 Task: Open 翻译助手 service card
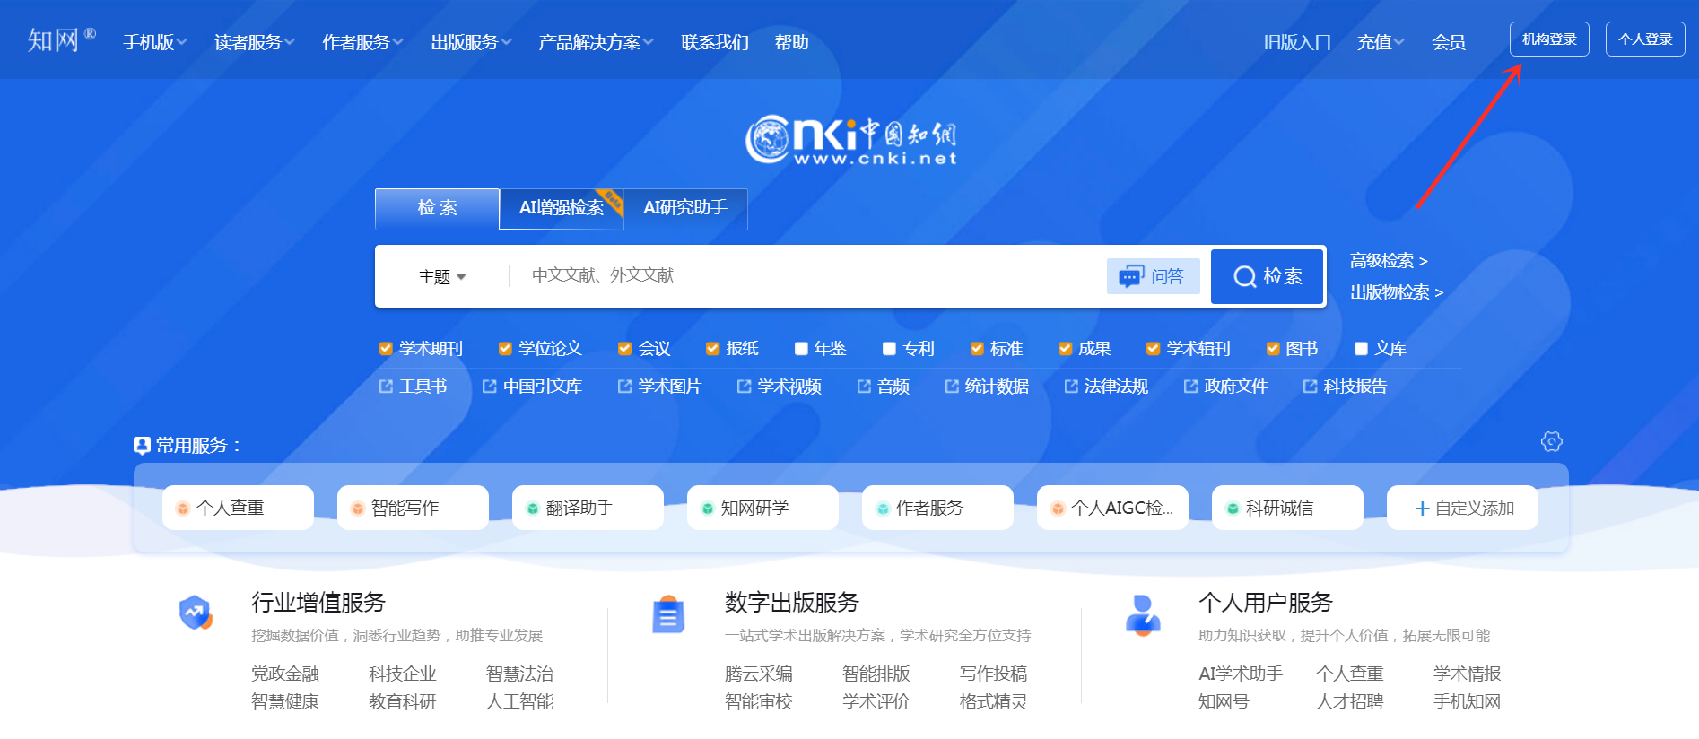click(x=588, y=508)
